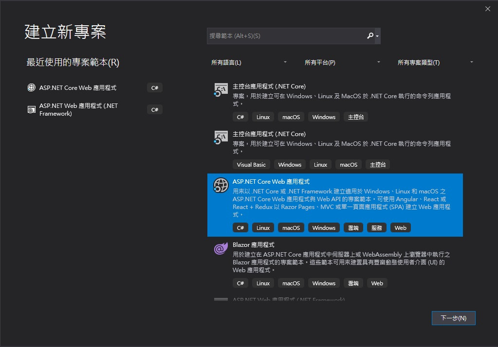
Task: Click the Linux tag in the C# console template
Action: (263, 117)
